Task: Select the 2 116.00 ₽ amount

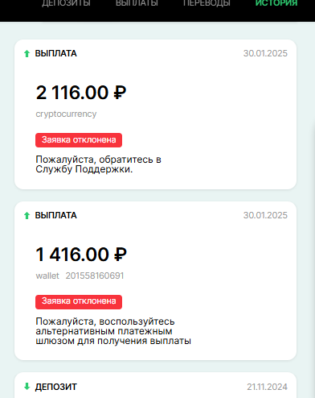Action: coord(81,93)
